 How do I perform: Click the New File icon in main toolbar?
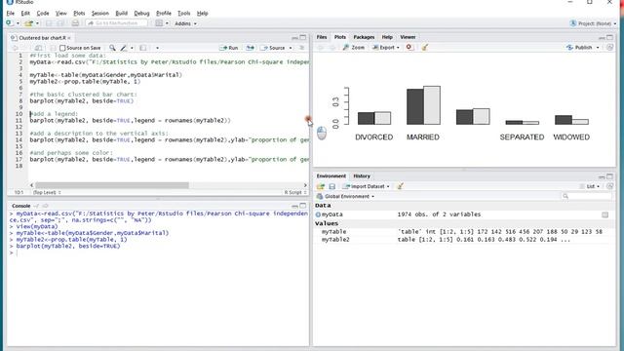click(x=10, y=23)
